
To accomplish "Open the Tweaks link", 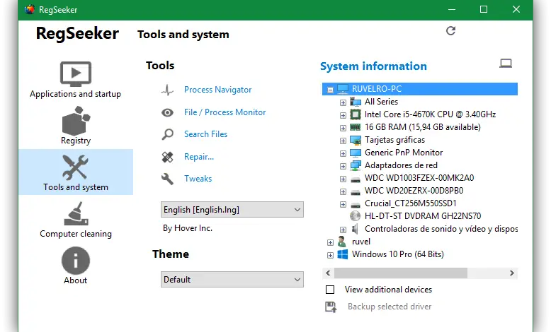I will 198,179.
